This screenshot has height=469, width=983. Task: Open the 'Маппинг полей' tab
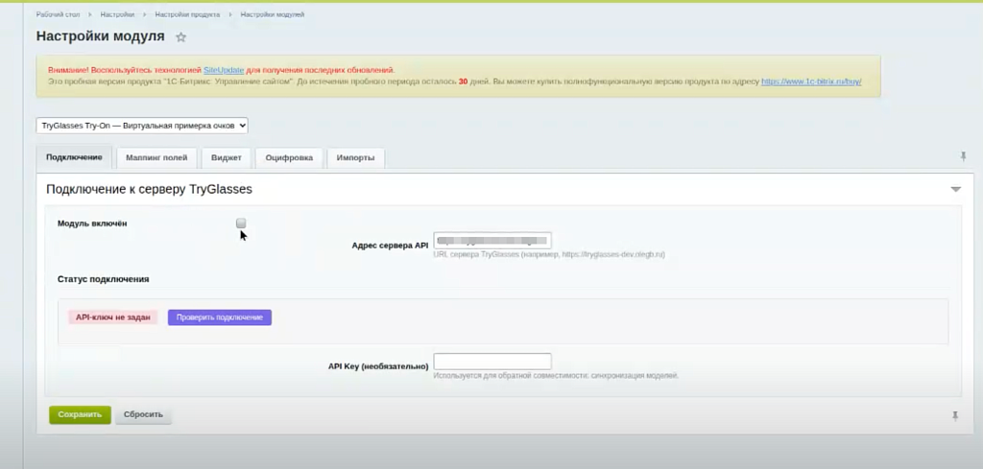point(156,158)
